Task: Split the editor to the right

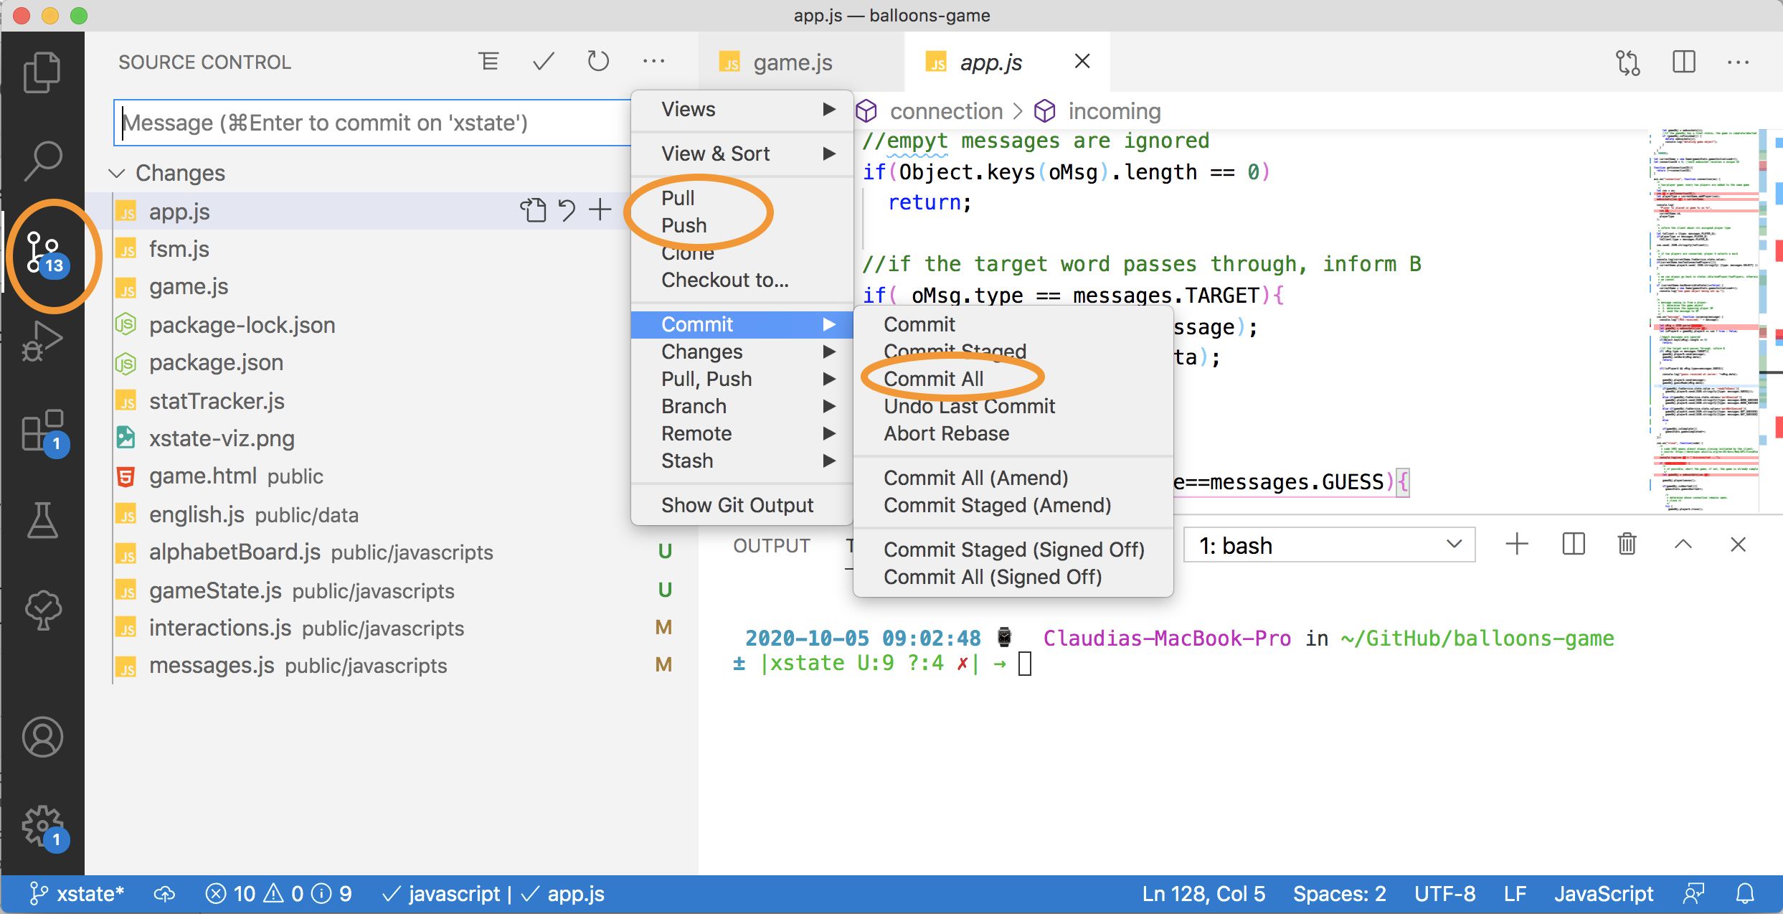Action: click(1684, 62)
